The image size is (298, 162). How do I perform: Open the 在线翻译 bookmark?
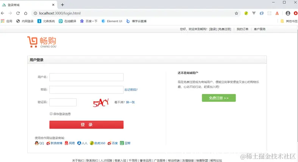pos(67,21)
